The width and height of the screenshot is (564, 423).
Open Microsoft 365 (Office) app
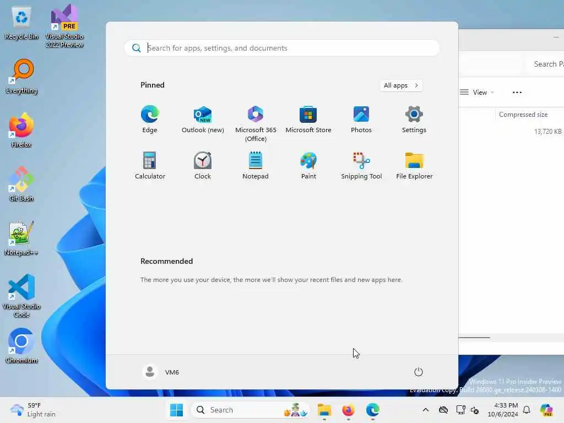click(256, 124)
